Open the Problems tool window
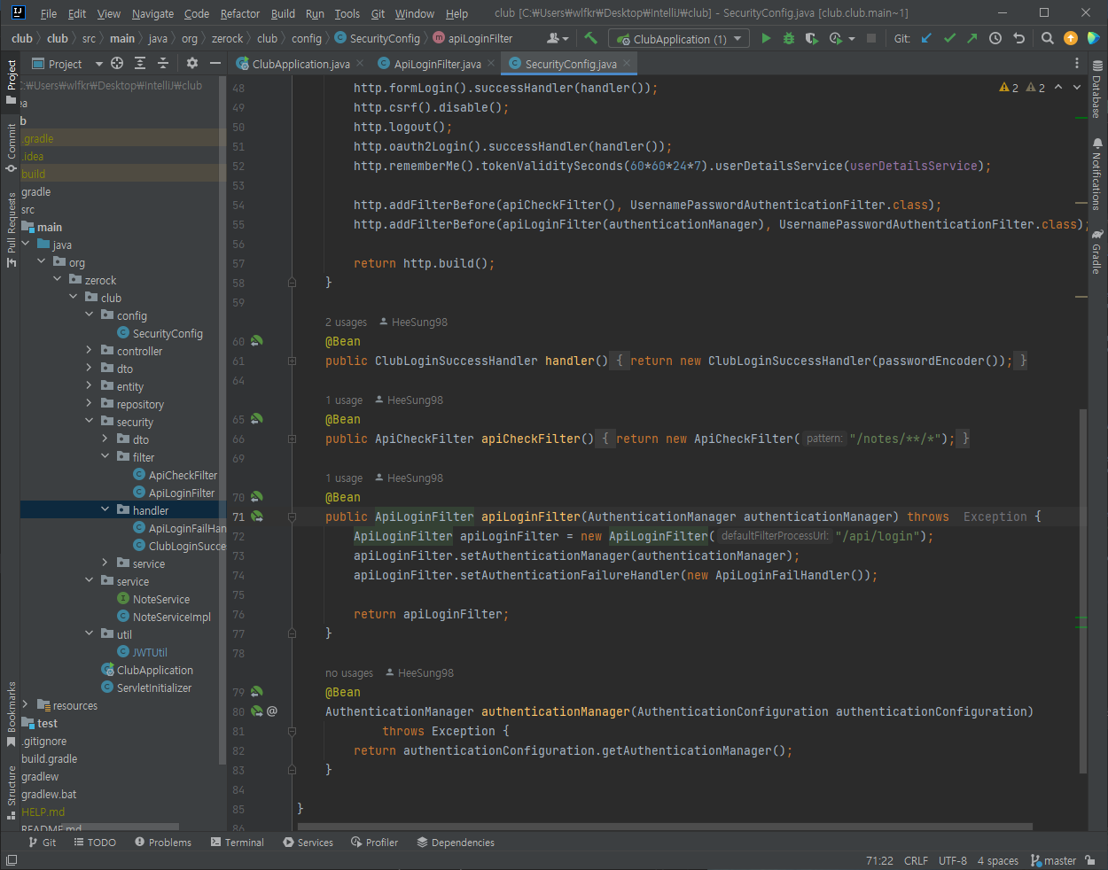 (163, 843)
